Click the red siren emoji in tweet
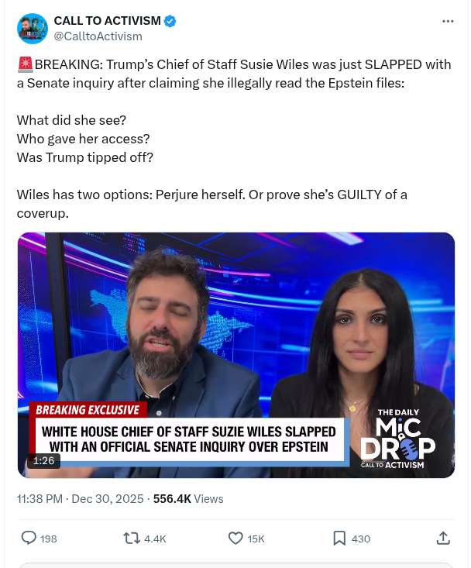The image size is (471, 568). (x=26, y=64)
